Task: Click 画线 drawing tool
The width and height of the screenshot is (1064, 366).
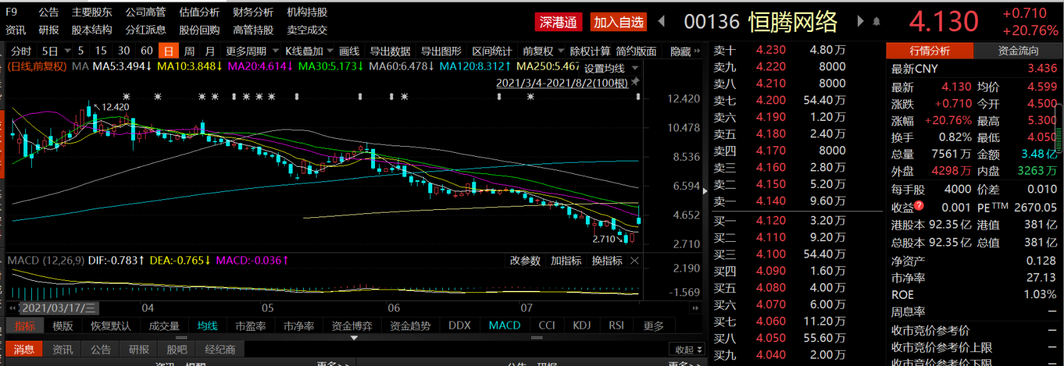Action: click(349, 51)
